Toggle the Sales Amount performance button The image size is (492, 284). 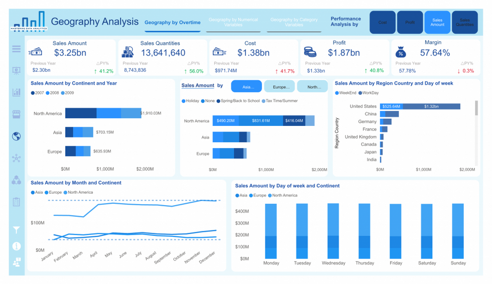[x=437, y=22]
